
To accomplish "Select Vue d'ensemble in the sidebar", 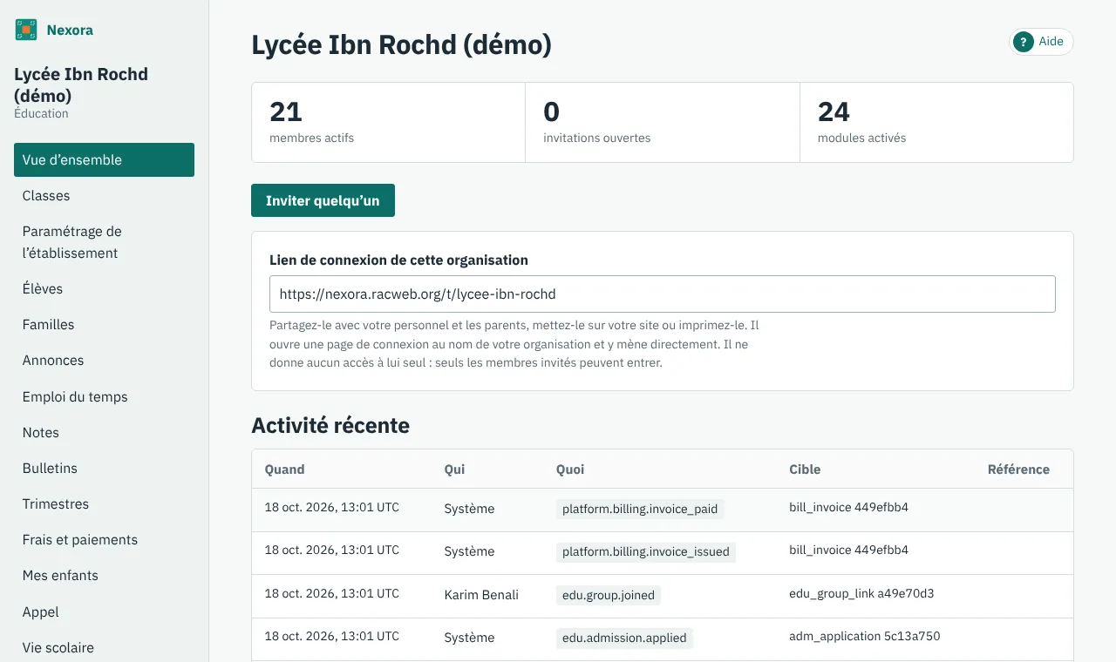I will click(104, 160).
